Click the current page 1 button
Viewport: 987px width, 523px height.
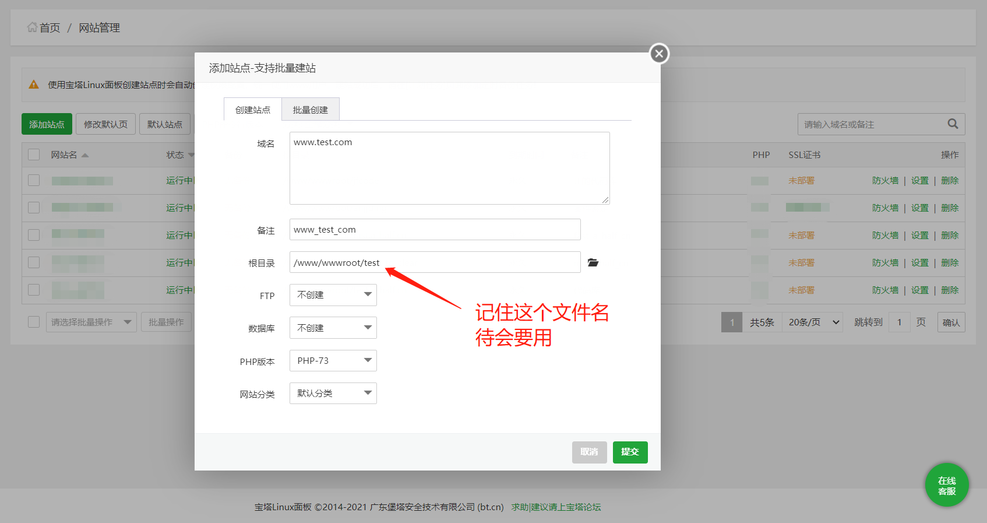click(x=732, y=322)
